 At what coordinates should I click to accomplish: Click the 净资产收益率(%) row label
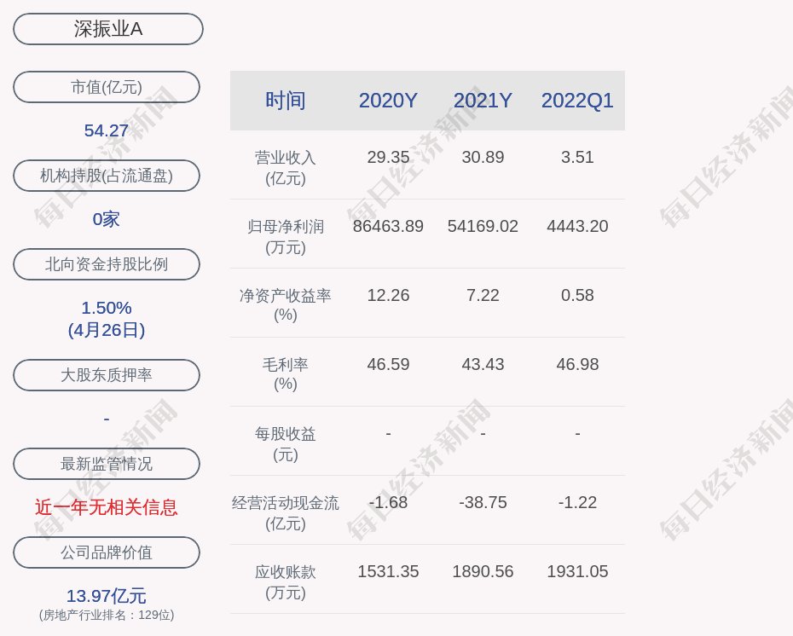click(286, 305)
